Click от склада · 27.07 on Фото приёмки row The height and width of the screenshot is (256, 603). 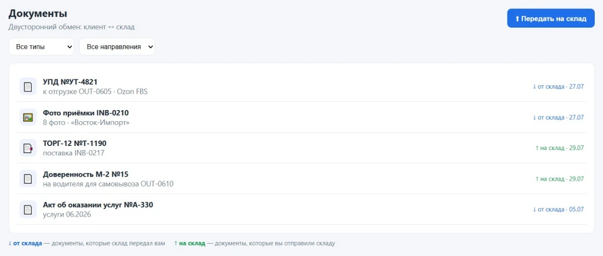click(x=558, y=117)
